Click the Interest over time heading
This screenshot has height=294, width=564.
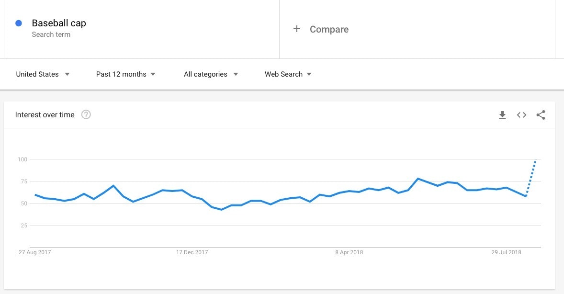coord(45,114)
